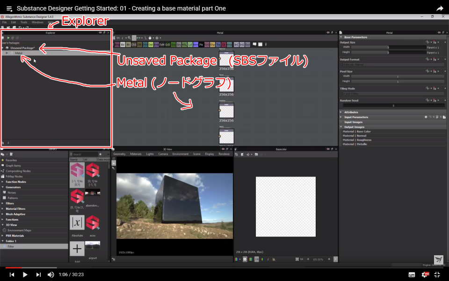Open YouTube quality settings gear

click(425, 275)
